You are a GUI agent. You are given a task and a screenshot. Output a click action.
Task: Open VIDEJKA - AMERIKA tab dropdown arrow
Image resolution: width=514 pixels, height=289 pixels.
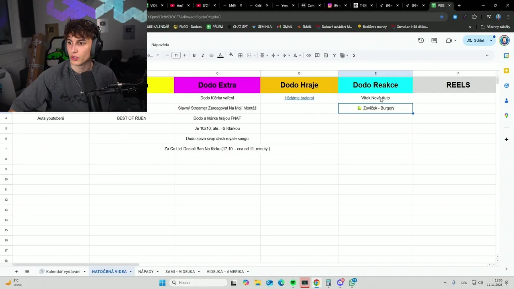[x=248, y=272]
